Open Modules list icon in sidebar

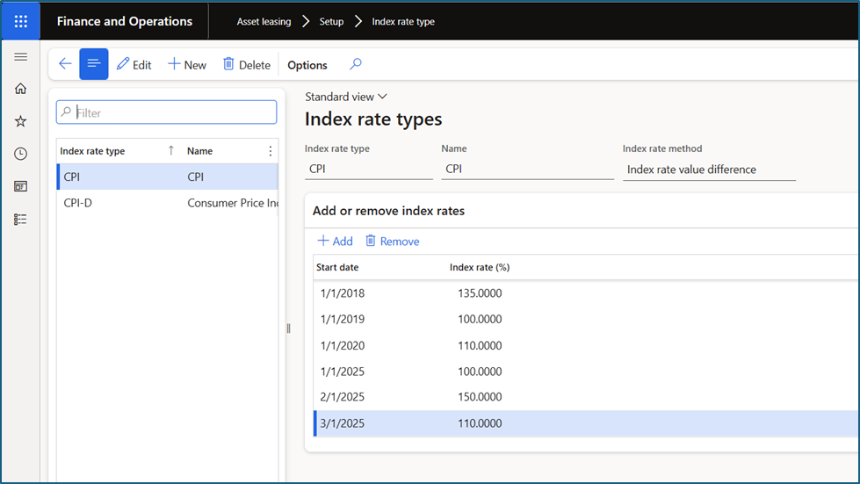pyautogui.click(x=21, y=219)
